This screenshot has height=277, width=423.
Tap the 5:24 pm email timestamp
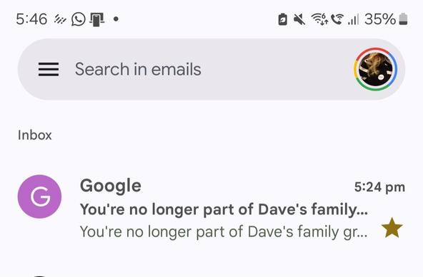coord(379,187)
